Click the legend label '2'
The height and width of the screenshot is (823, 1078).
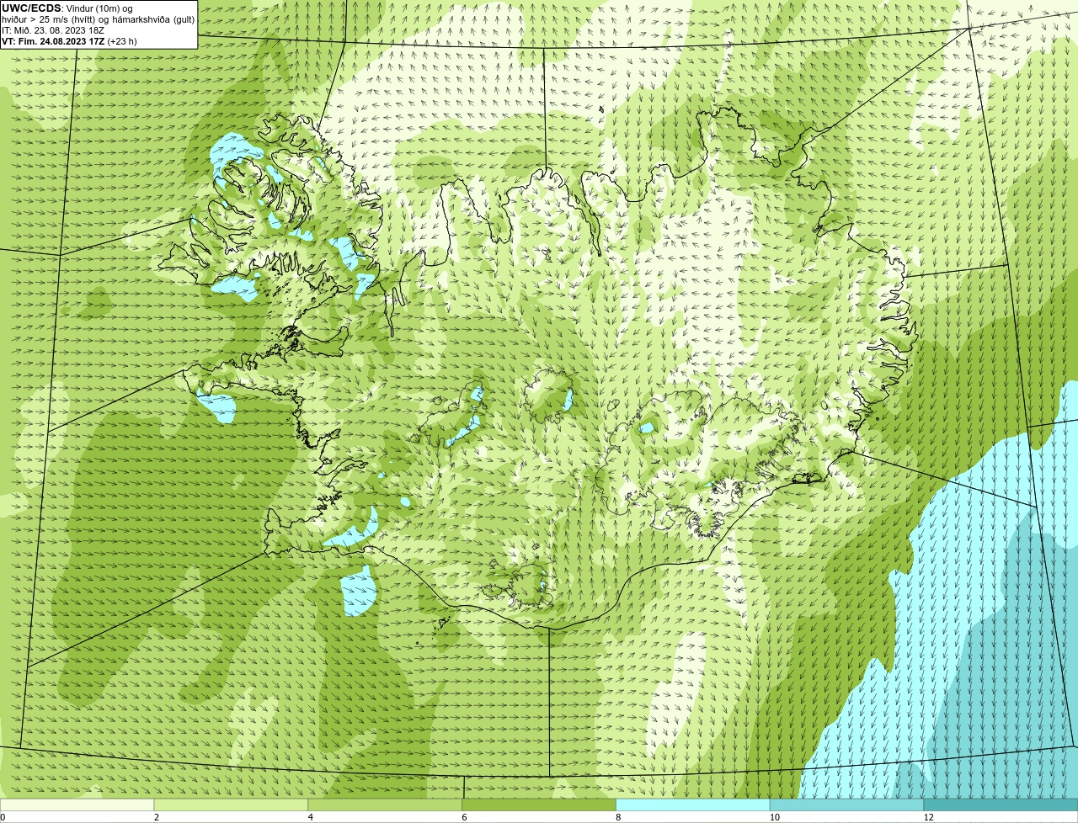pyautogui.click(x=157, y=817)
